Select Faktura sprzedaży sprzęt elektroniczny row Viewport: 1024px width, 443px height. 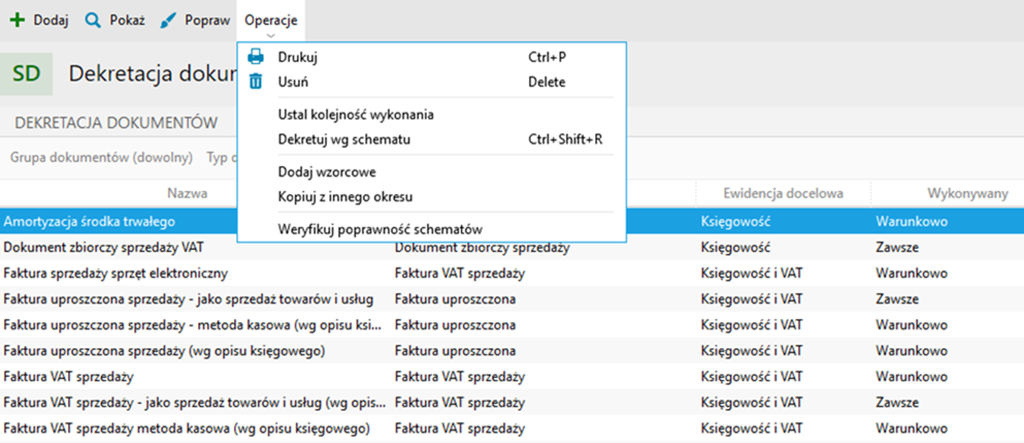click(512, 273)
